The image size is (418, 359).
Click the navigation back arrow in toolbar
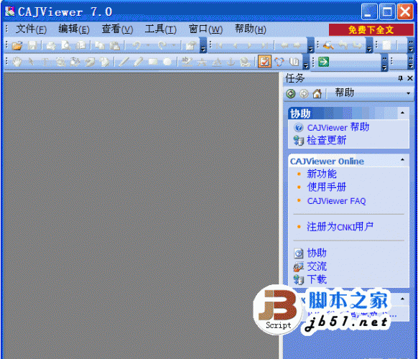(284, 45)
